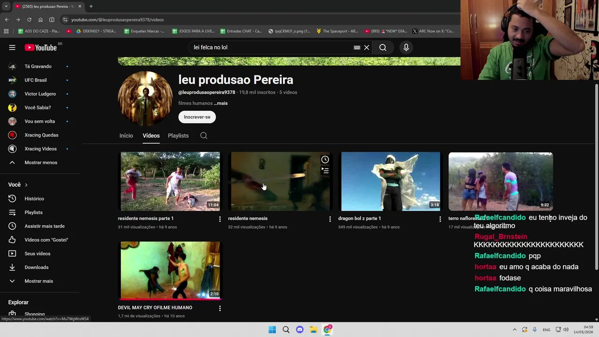
Task: Open the Xracing Videos subscription
Action: (x=40, y=149)
